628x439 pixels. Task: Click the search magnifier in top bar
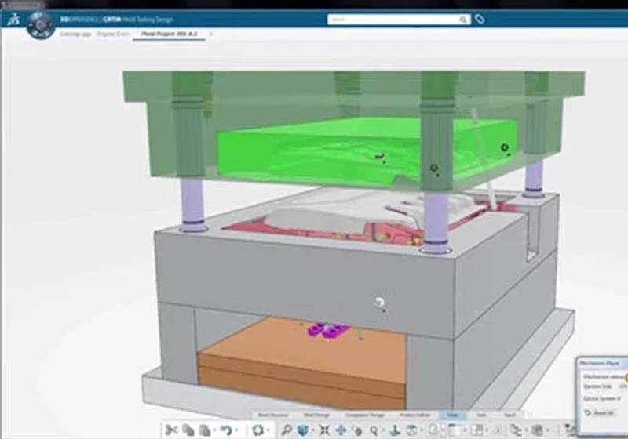[x=463, y=20]
